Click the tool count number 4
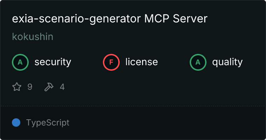 (62, 87)
